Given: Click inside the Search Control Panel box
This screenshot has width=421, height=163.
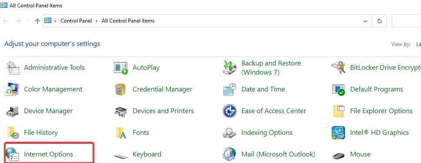Looking at the screenshot, I should pos(407,21).
